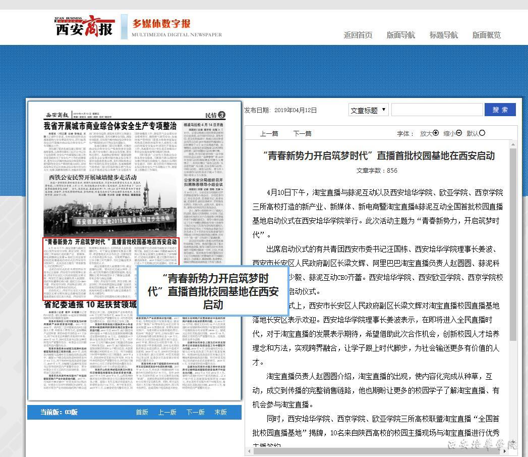Go to previous page 上一版
This screenshot has height=457, width=528.
[167, 413]
